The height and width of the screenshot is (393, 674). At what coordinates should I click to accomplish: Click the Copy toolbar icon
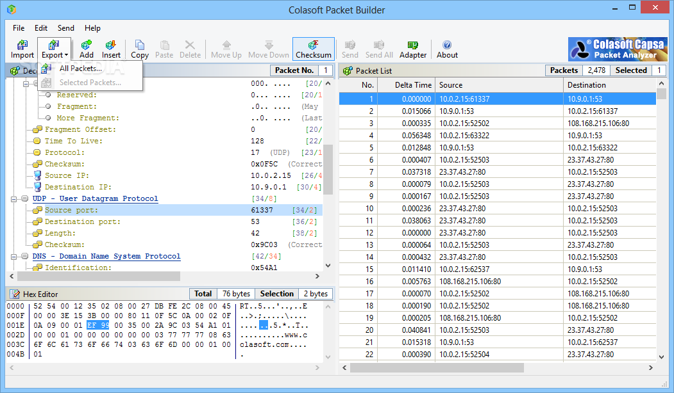140,49
